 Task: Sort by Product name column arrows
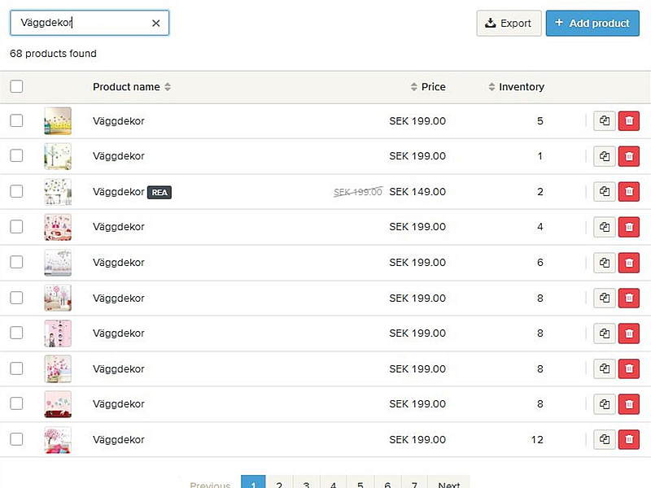coord(168,87)
